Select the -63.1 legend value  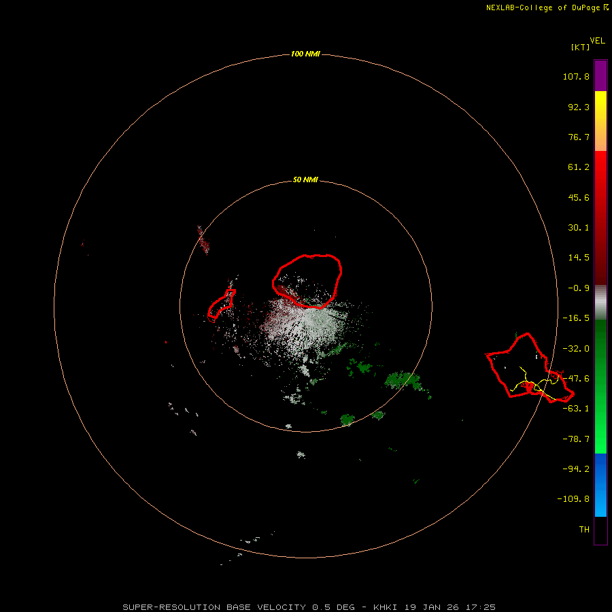[576, 409]
